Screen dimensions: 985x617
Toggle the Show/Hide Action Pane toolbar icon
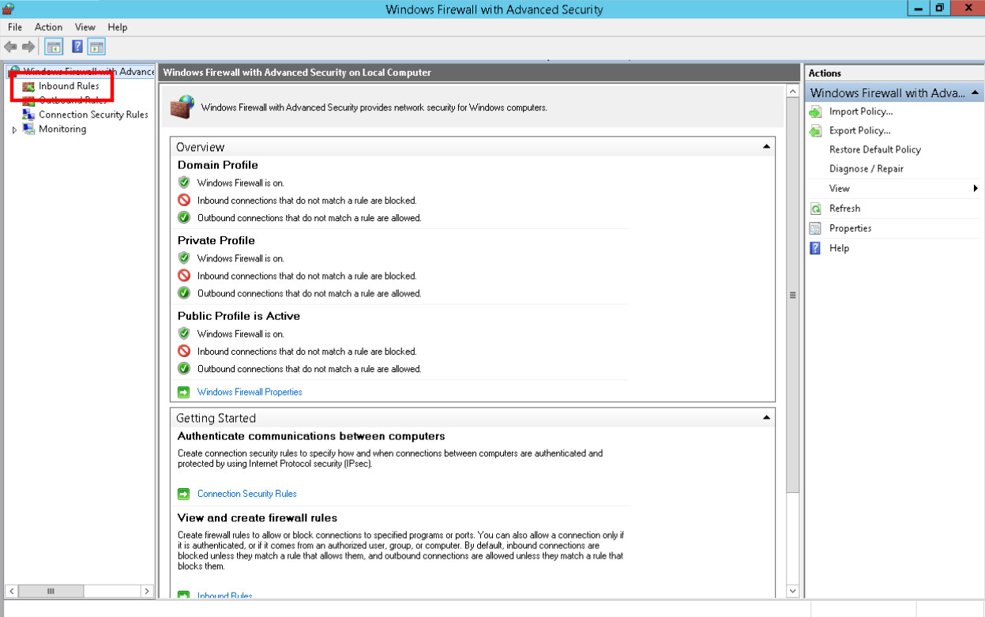96,47
